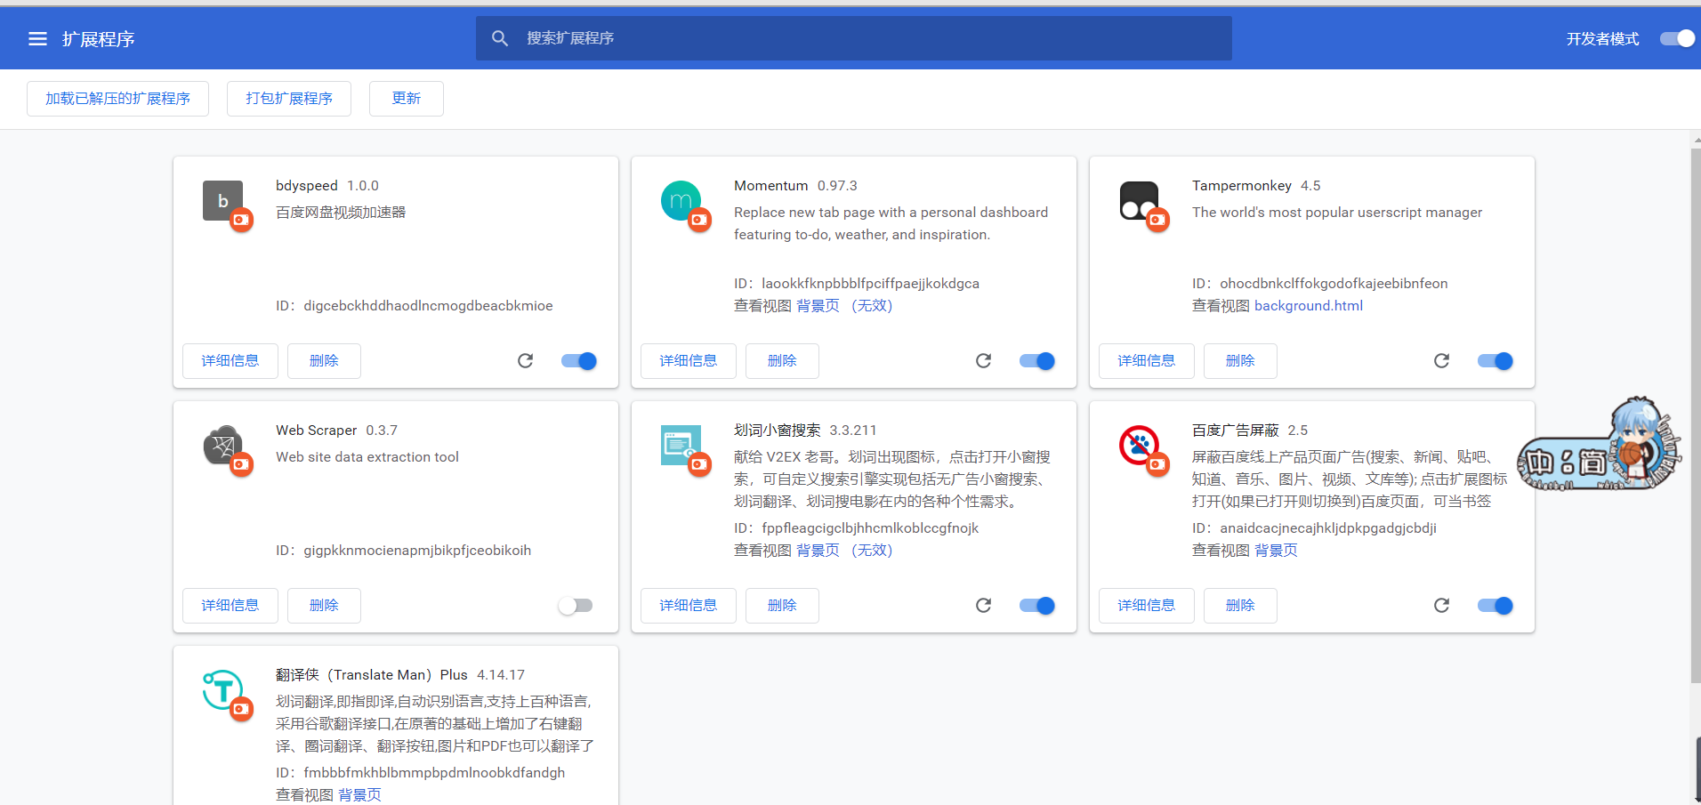The width and height of the screenshot is (1701, 805).
Task: Disable the Tampermonkey extension
Action: pos(1495,360)
